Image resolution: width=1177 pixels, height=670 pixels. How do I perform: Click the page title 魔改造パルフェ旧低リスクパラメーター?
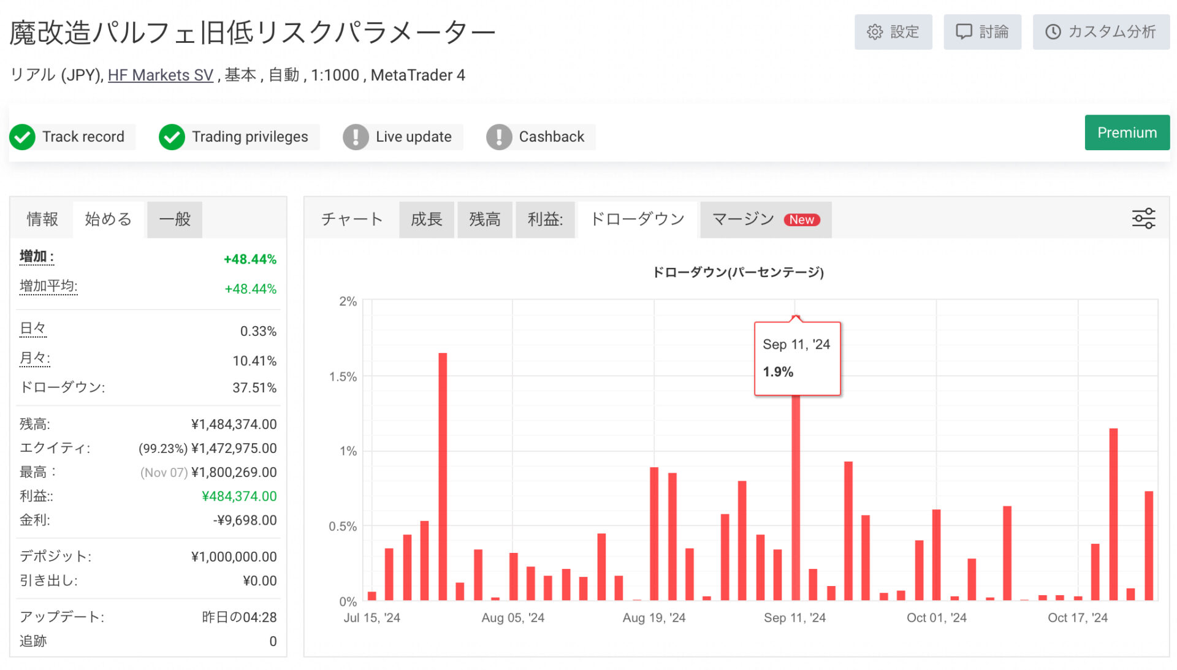point(252,33)
